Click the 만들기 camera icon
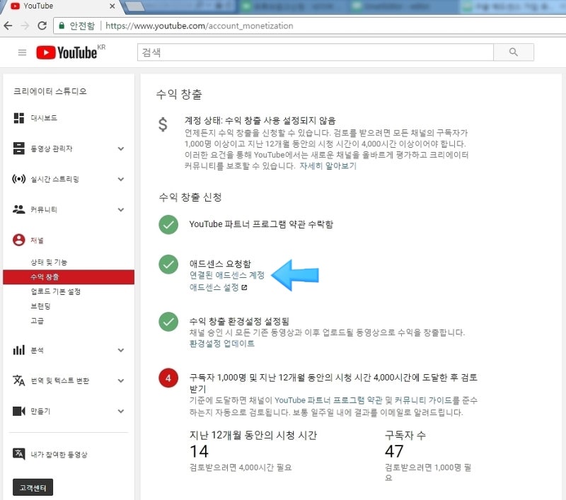 tap(19, 411)
